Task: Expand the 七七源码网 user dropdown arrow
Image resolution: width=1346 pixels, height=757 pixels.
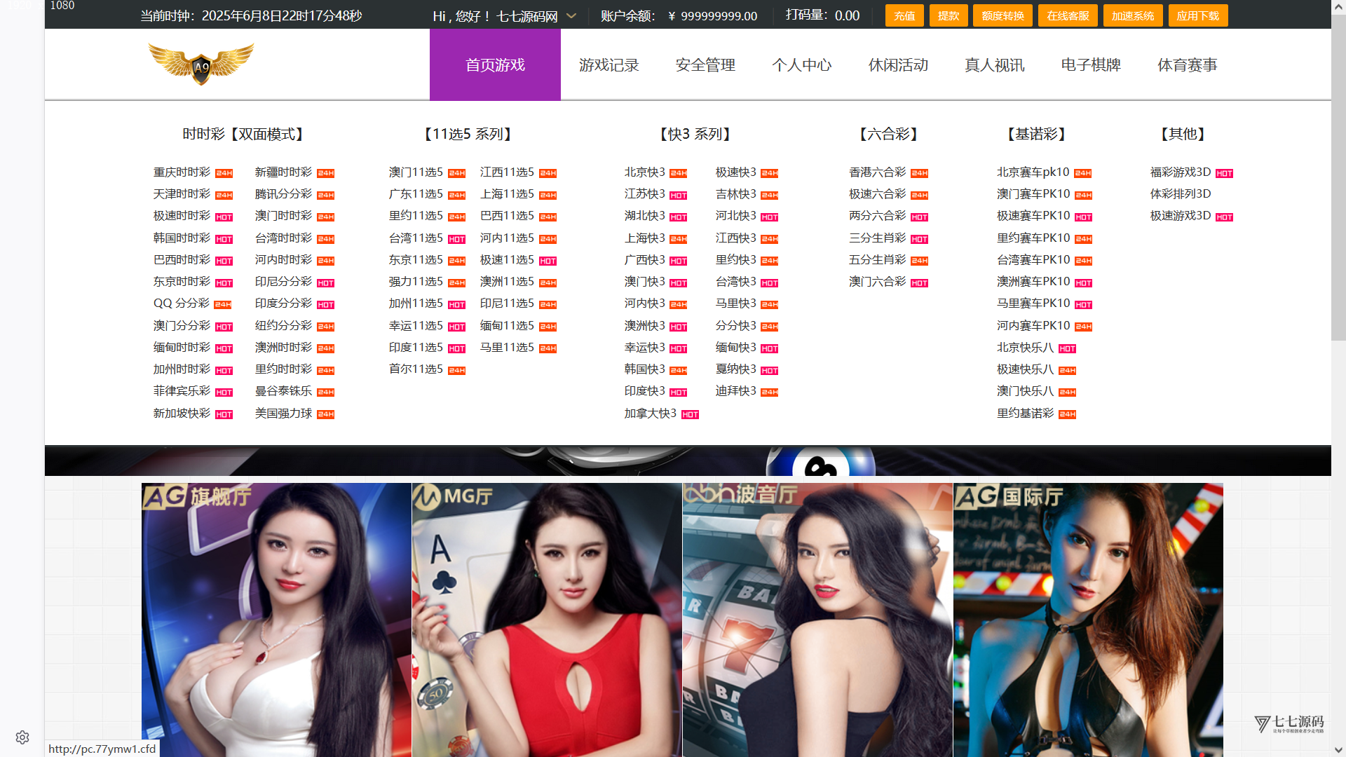Action: coord(571,16)
